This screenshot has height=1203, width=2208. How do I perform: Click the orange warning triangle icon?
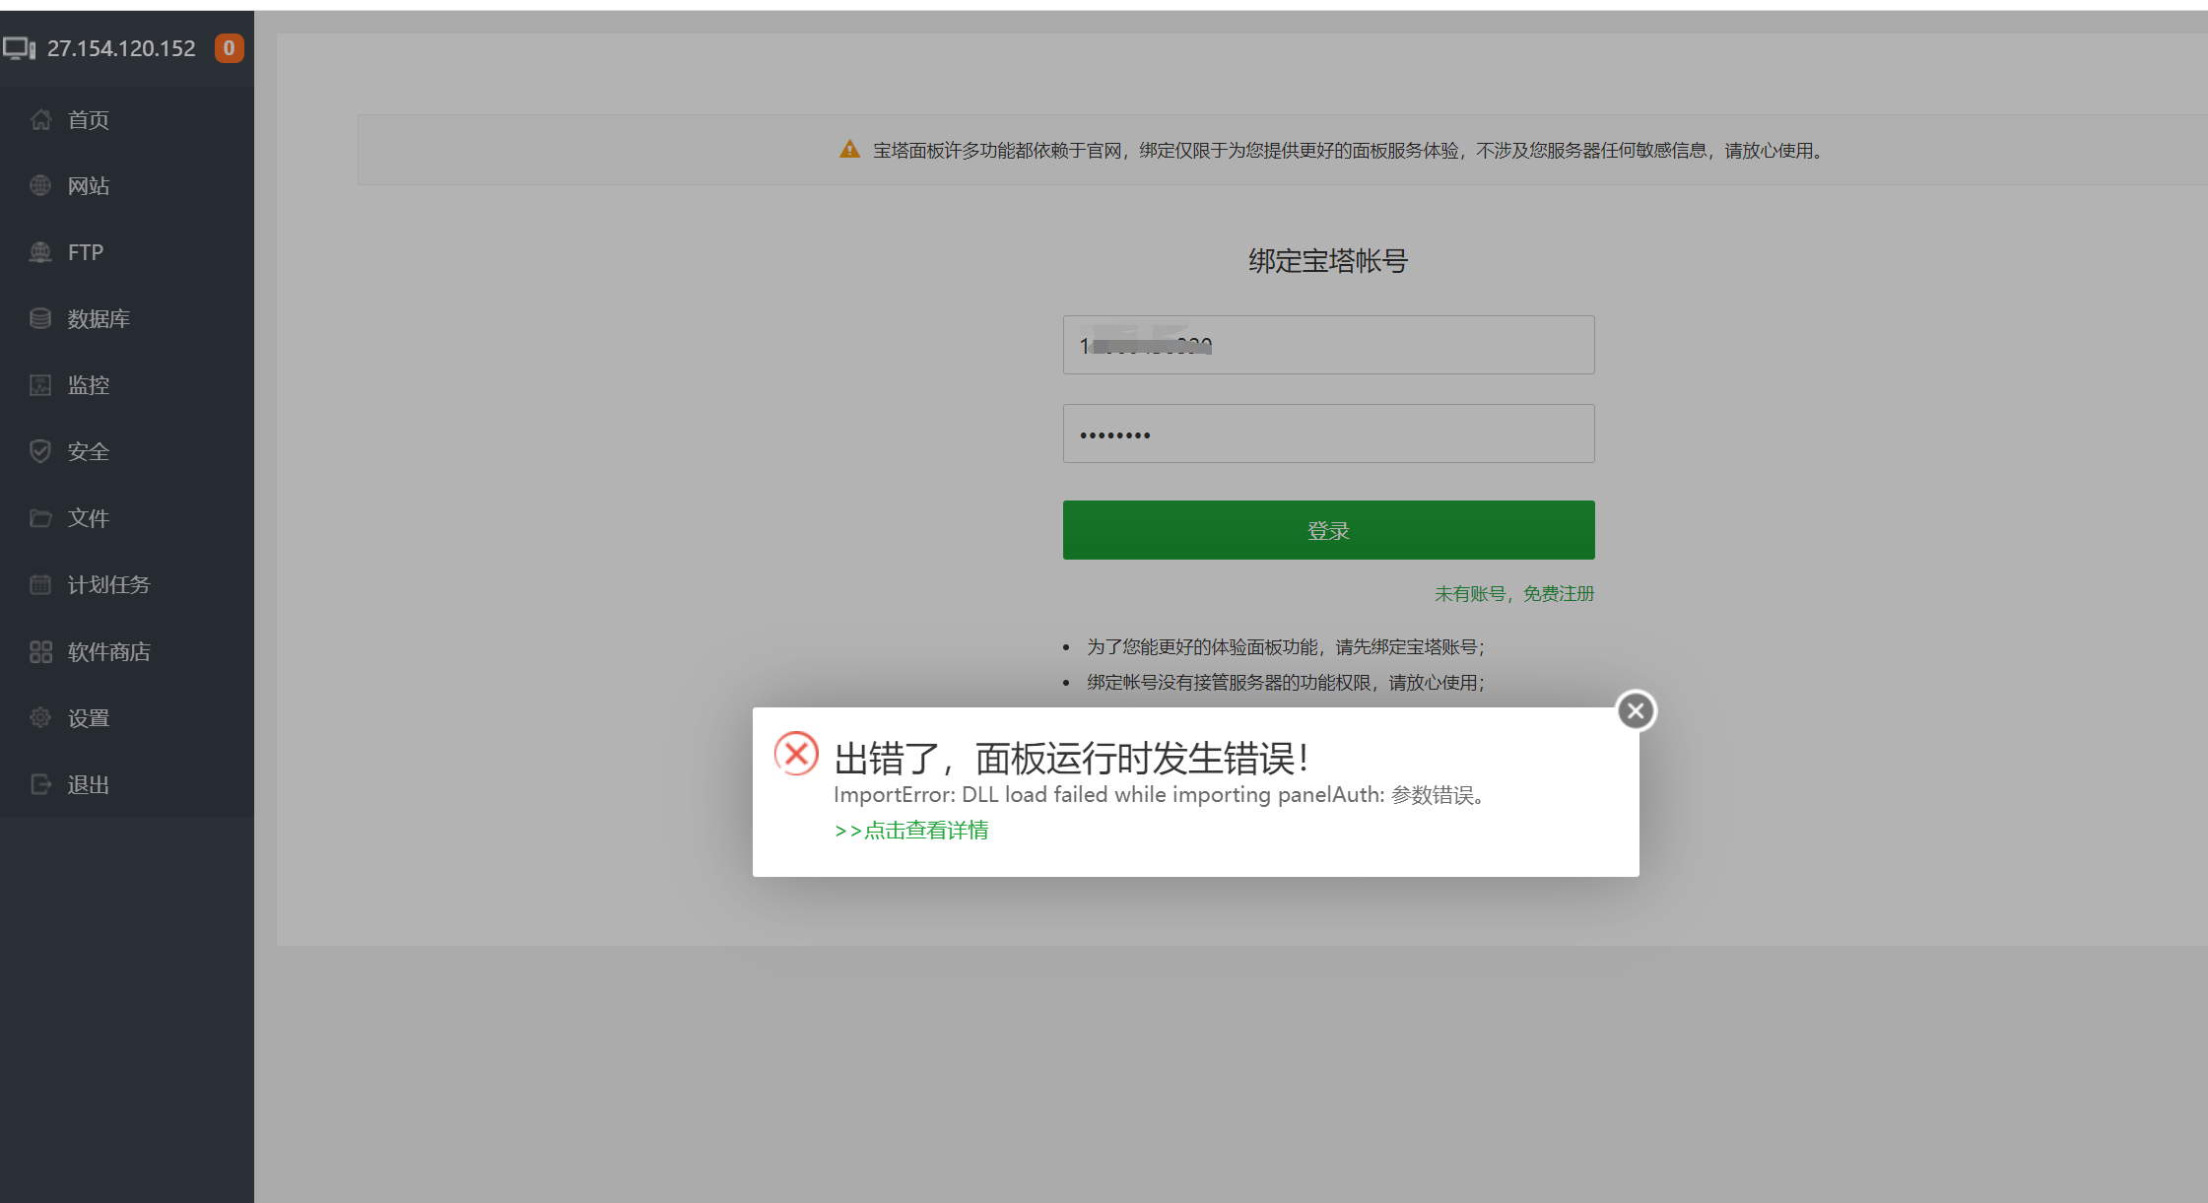click(x=849, y=150)
